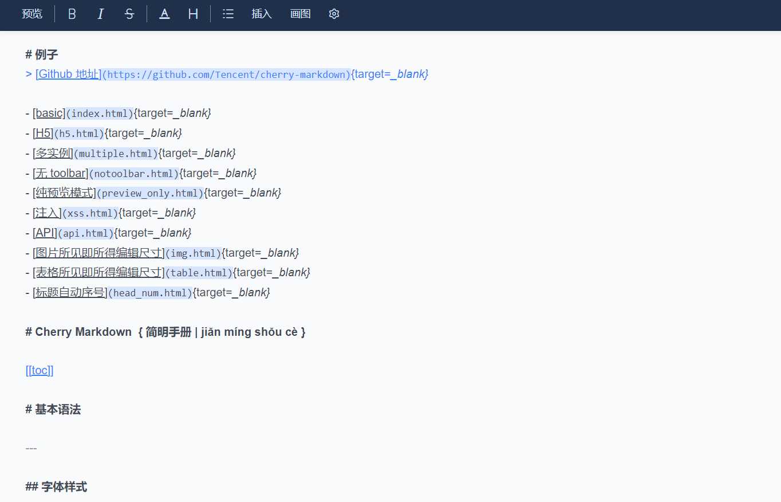Click the Github 地址 link text
Viewport: 781px width, 502px height.
pyautogui.click(x=69, y=74)
